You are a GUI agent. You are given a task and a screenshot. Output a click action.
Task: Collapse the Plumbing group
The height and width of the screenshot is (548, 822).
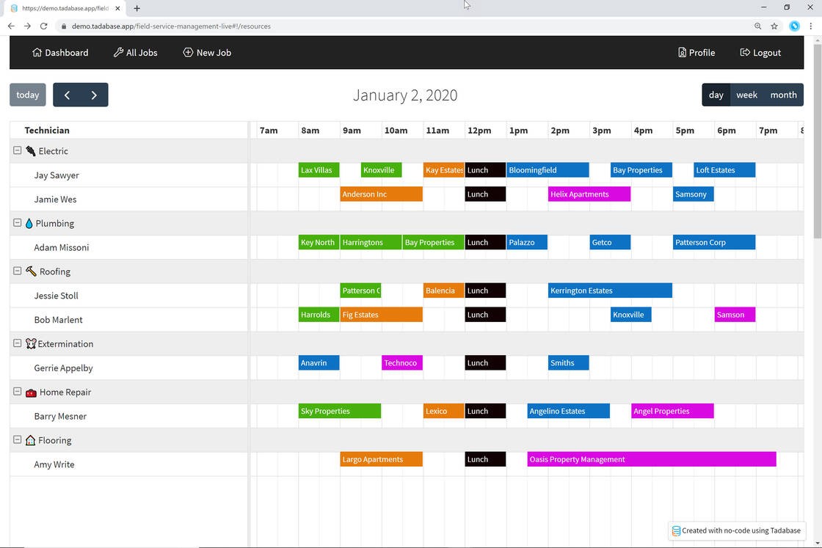(x=17, y=222)
